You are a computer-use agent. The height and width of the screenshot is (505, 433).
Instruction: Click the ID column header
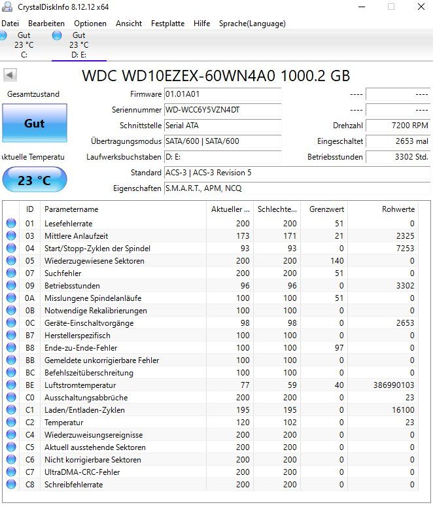[x=29, y=209]
